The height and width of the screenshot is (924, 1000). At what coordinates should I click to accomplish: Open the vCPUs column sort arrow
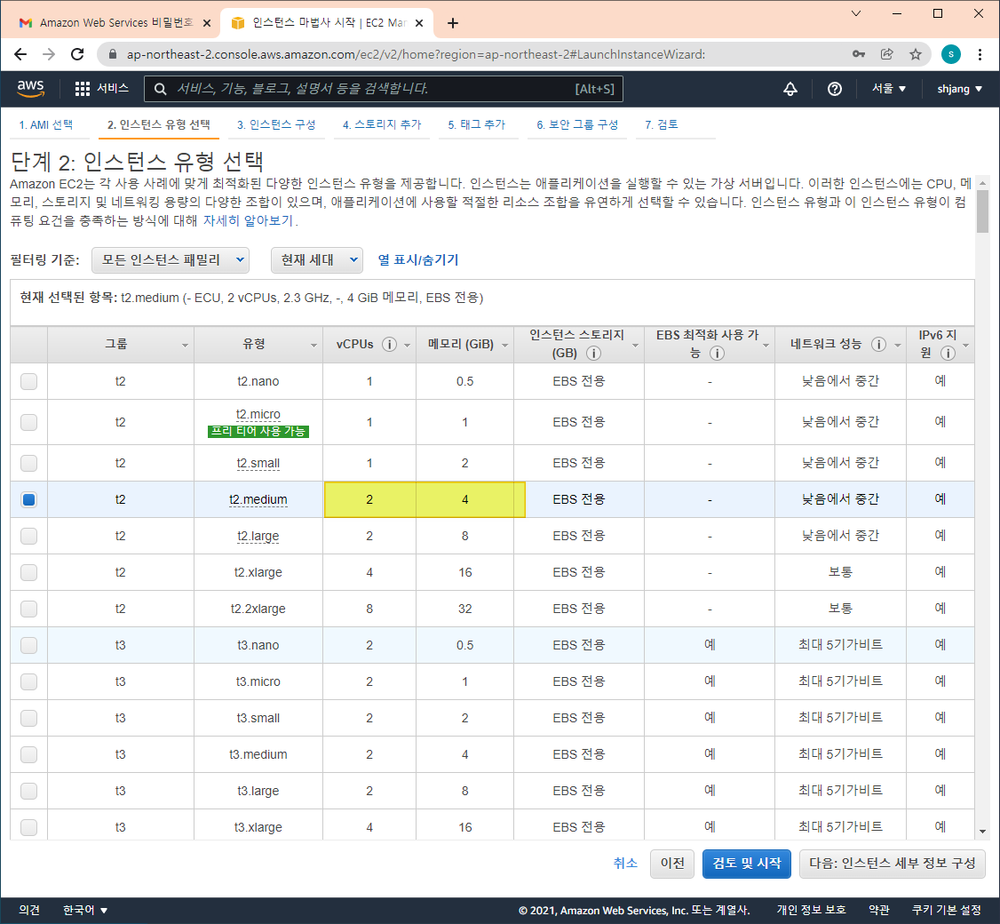coord(407,346)
